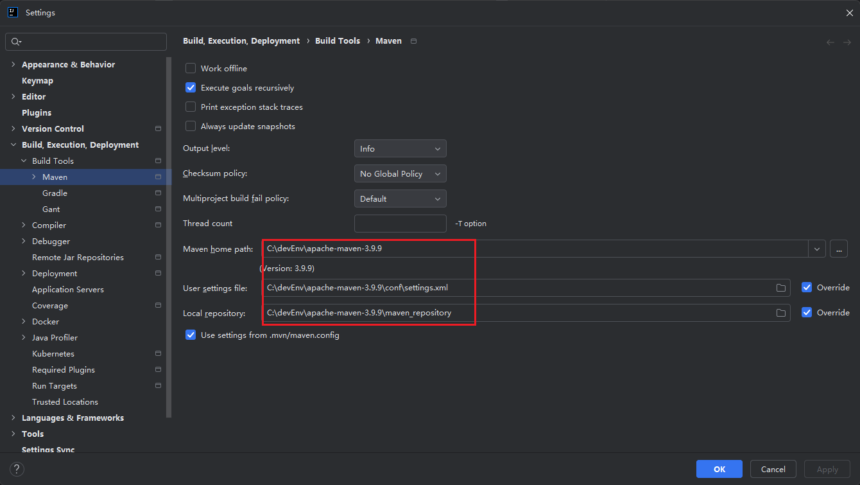Click the settings tree vertical scrollbar

click(x=169, y=238)
